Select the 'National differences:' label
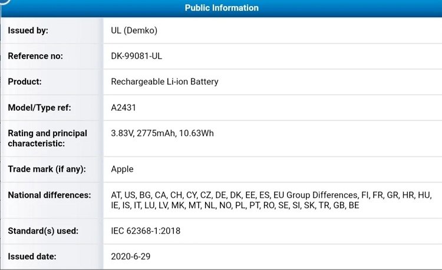This screenshot has height=270, width=442. click(x=49, y=195)
